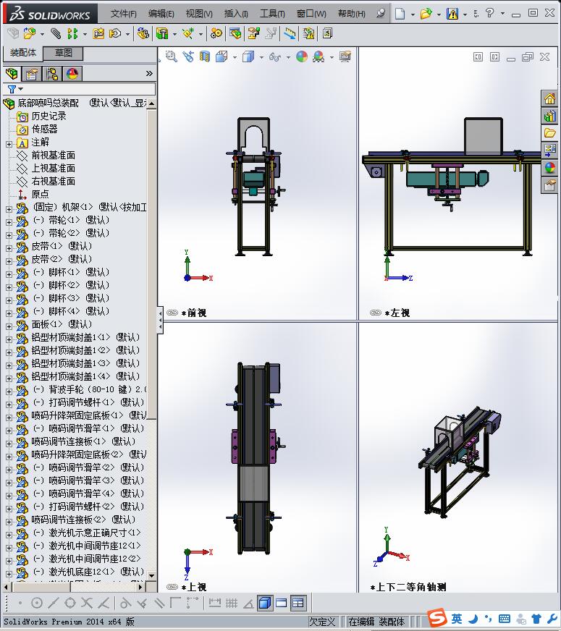Open the FeatureManager design tree tab

[x=12, y=74]
